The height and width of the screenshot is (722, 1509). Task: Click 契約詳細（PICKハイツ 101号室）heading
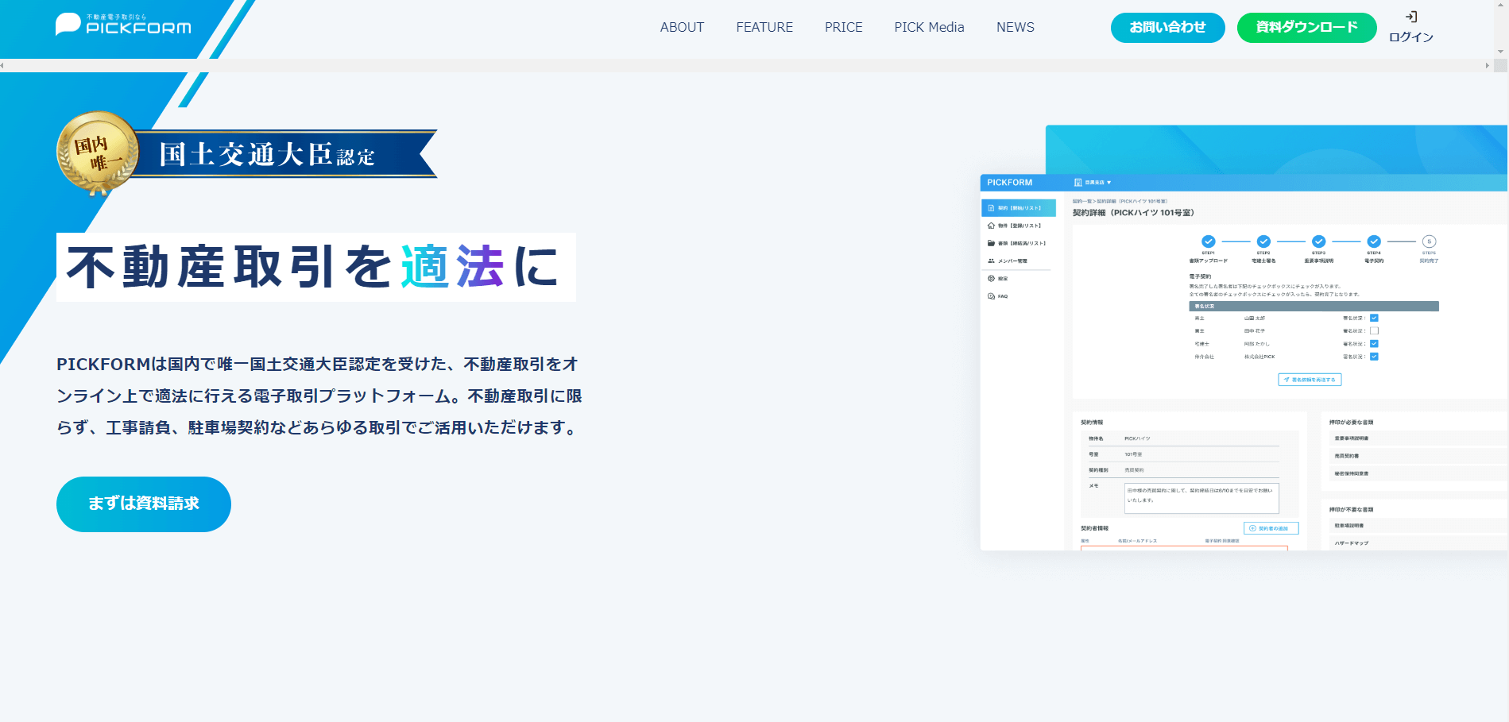click(1133, 213)
